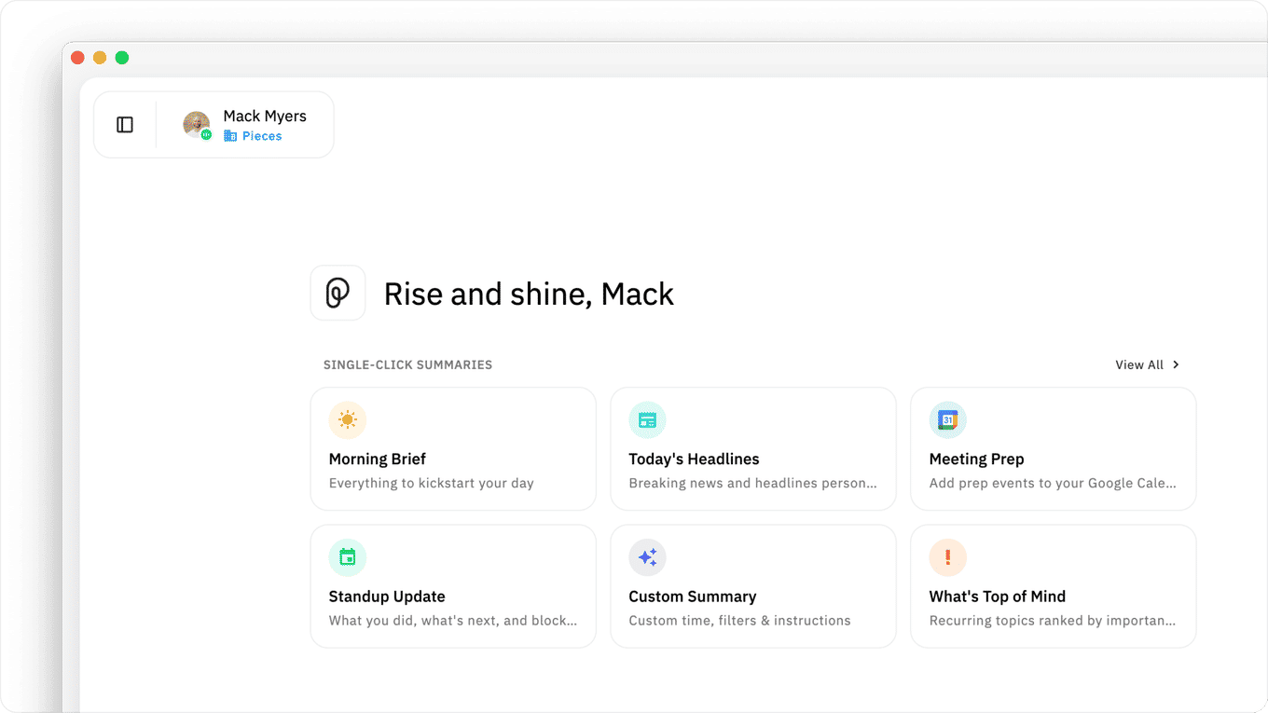Screen dimensions: 1268x713
Task: Click the Meeting Prep calendar icon
Action: tap(948, 420)
